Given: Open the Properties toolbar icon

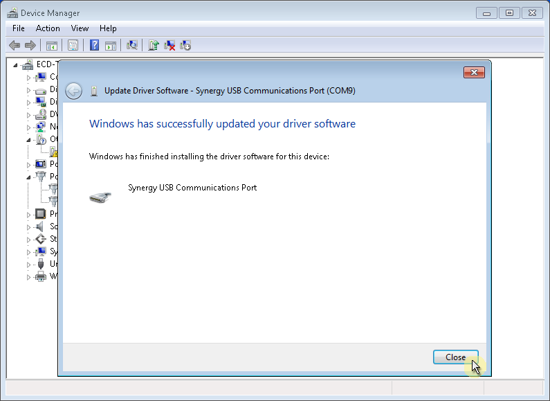Looking at the screenshot, I should click(73, 45).
